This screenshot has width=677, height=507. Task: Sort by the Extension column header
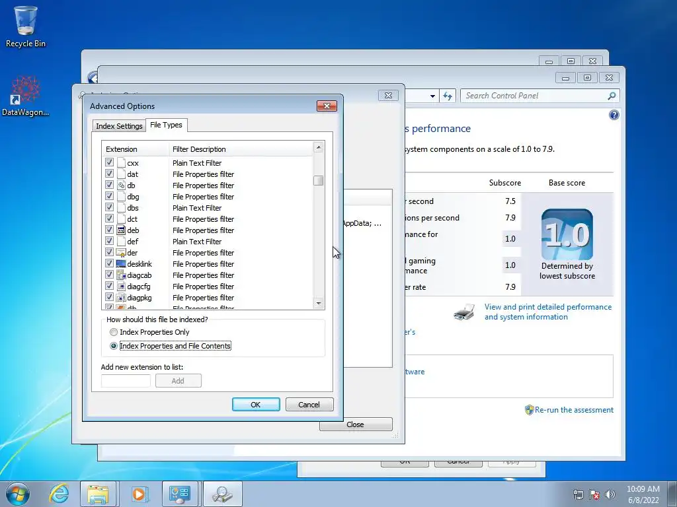coord(136,149)
